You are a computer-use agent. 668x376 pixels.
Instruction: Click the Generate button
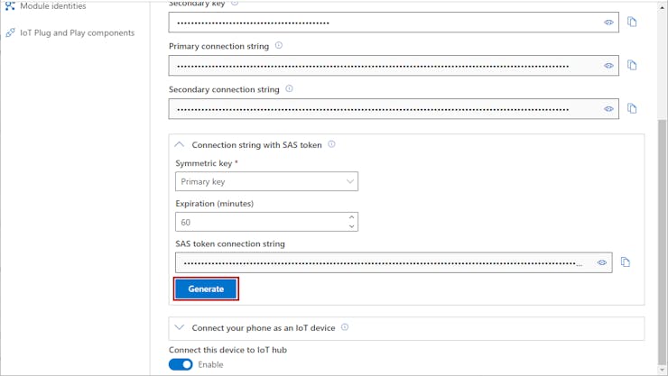click(206, 289)
